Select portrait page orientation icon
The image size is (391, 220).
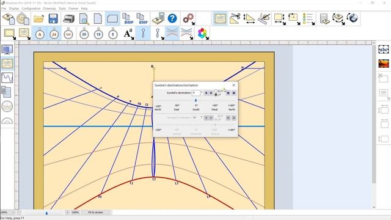(x=98, y=19)
